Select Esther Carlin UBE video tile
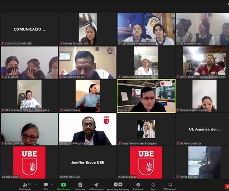229x191 pixels. [29, 129]
